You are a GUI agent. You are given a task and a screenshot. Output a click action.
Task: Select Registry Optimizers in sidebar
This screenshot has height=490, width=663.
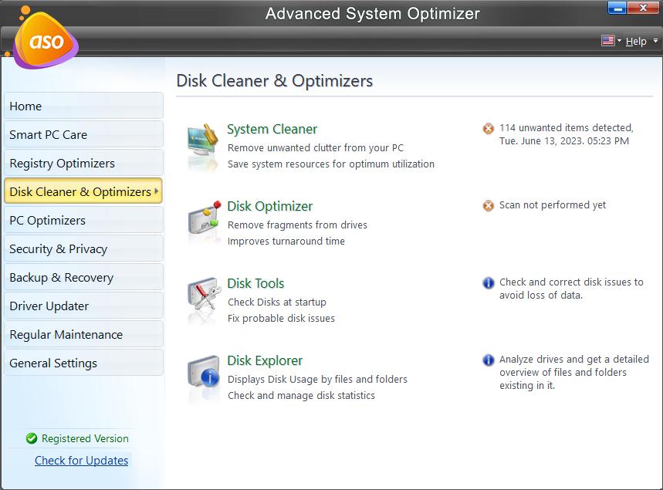(x=83, y=164)
